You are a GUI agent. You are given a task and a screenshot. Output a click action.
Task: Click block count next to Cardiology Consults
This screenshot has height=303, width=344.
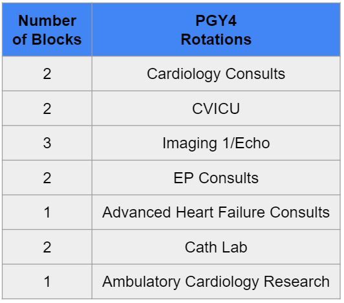coord(47,74)
